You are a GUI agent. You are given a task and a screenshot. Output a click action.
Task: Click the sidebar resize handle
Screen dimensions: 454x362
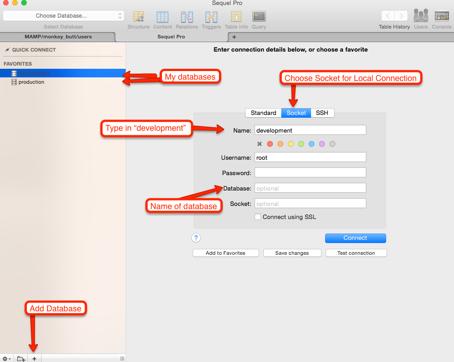[x=122, y=358]
